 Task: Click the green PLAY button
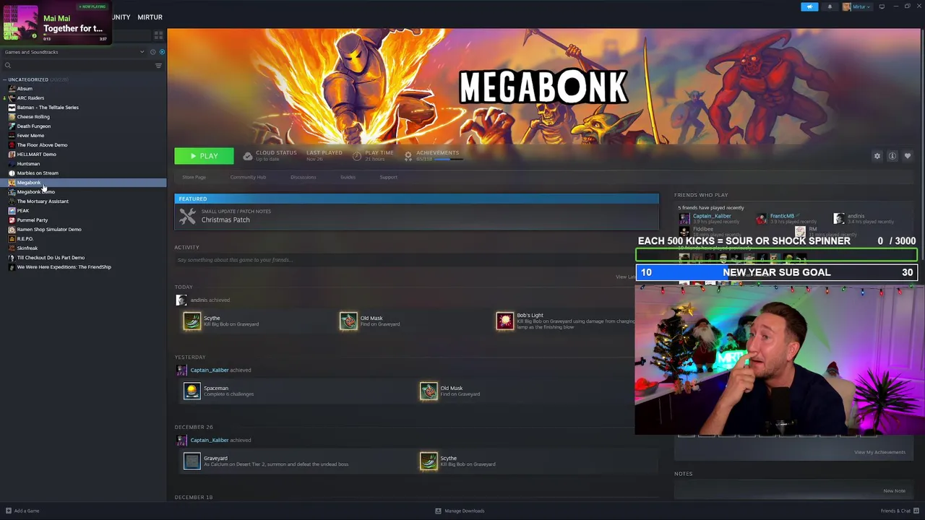[204, 156]
